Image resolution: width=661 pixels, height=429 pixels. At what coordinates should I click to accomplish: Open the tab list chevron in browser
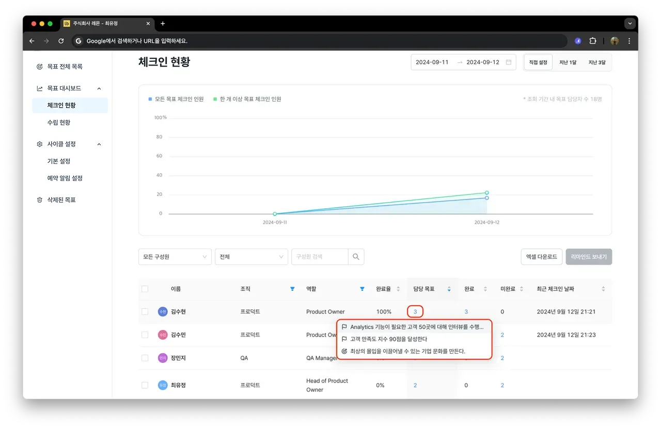click(x=629, y=24)
